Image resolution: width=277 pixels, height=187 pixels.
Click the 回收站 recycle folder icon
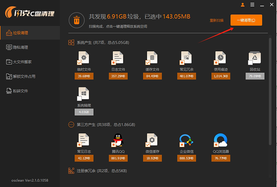coord(254,57)
